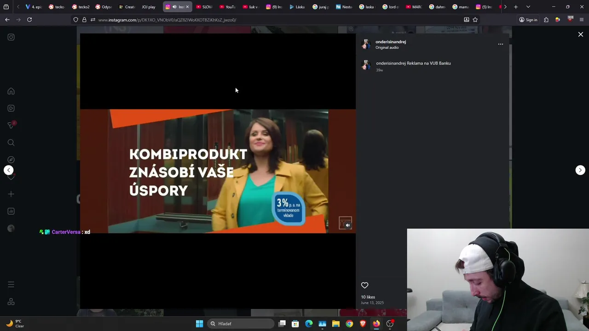Open the profile avatar in the left sidebar
Image resolution: width=589 pixels, height=331 pixels.
11,228
